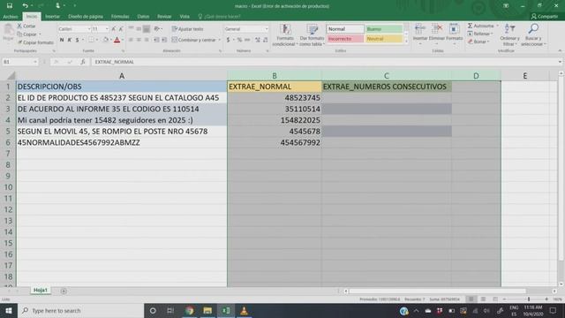This screenshot has width=565, height=318.
Task: Save the workbook from quick access toolbar
Action: (x=10, y=5)
